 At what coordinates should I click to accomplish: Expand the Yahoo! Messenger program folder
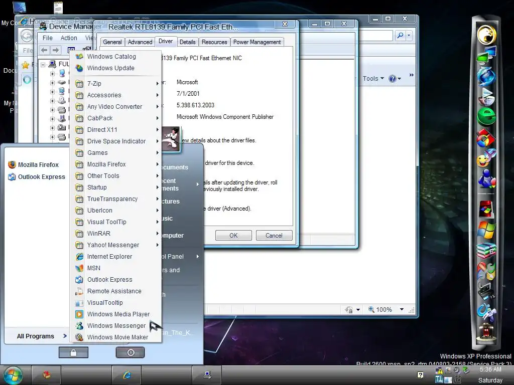click(116, 245)
